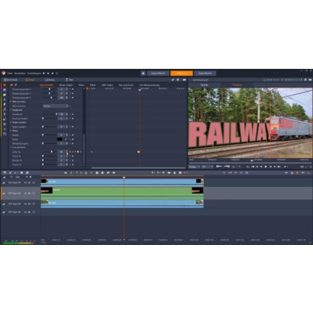The height and width of the screenshot is (313, 313).
Task: Click the red record marker in the timeline toolbar
Action: click(x=185, y=173)
